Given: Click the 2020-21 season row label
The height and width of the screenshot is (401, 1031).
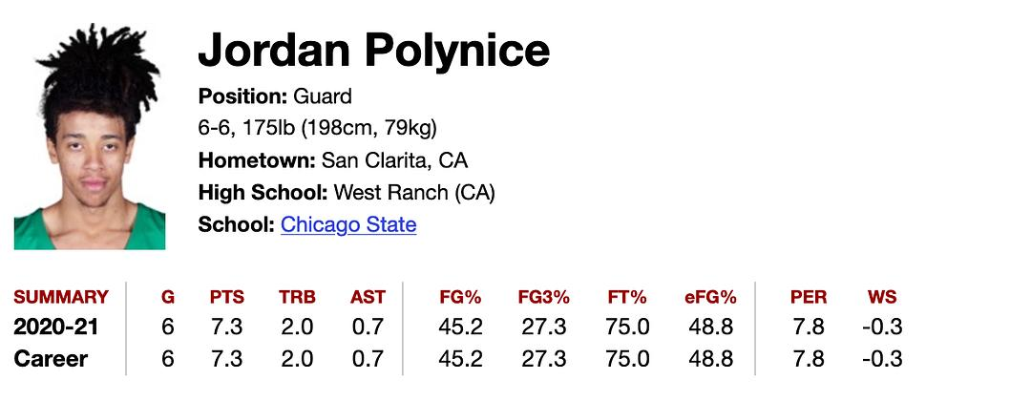Looking at the screenshot, I should (x=56, y=327).
